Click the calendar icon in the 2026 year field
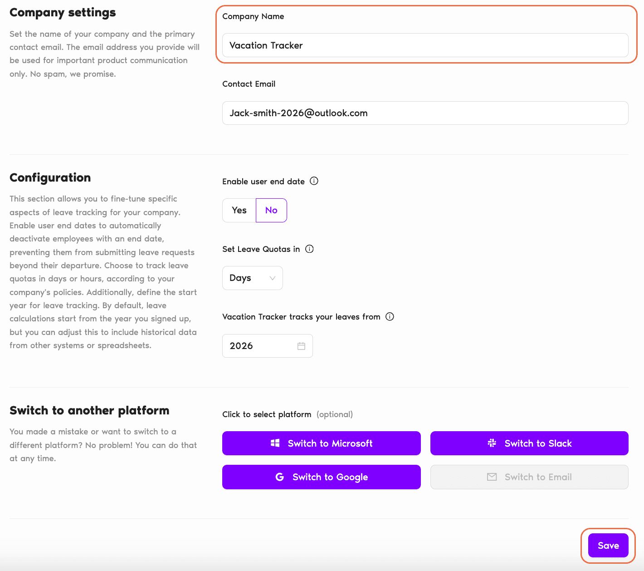Screen dimensions: 644x571 point(301,346)
